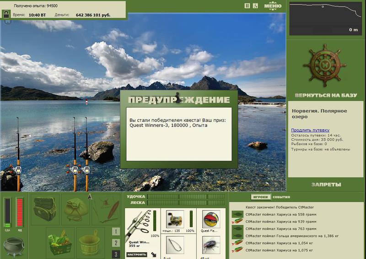Click the text 'CtMacter поймал Хариуса на 1,075 кг'
This screenshot has width=366, height=259.
click(x=279, y=250)
